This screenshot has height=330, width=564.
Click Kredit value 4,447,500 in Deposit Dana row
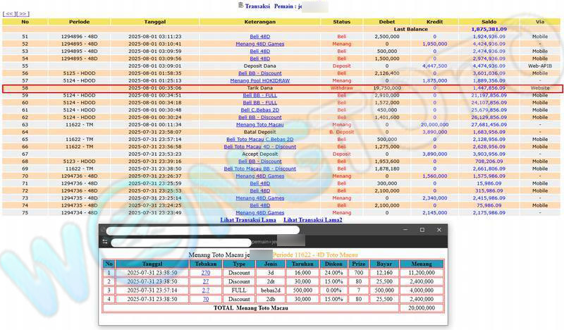(x=434, y=66)
